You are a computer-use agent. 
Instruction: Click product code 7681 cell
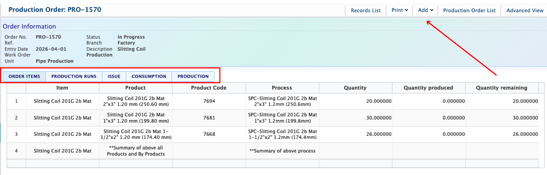209,118
